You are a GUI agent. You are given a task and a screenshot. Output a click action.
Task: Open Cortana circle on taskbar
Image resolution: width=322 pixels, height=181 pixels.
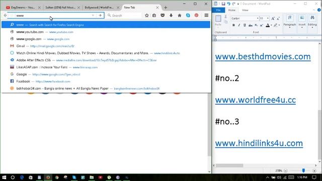point(13,177)
